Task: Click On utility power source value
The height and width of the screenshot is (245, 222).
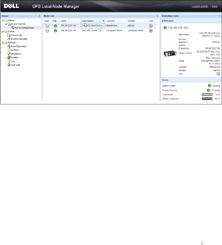Action: coord(216,90)
